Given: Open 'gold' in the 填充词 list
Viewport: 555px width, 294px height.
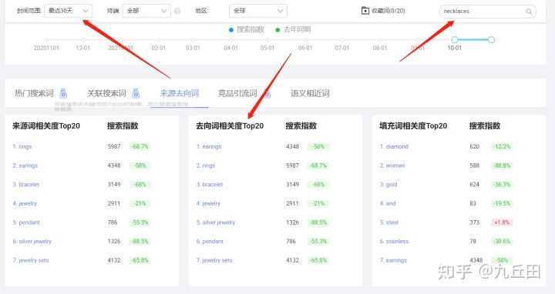Looking at the screenshot, I should [x=388, y=185].
